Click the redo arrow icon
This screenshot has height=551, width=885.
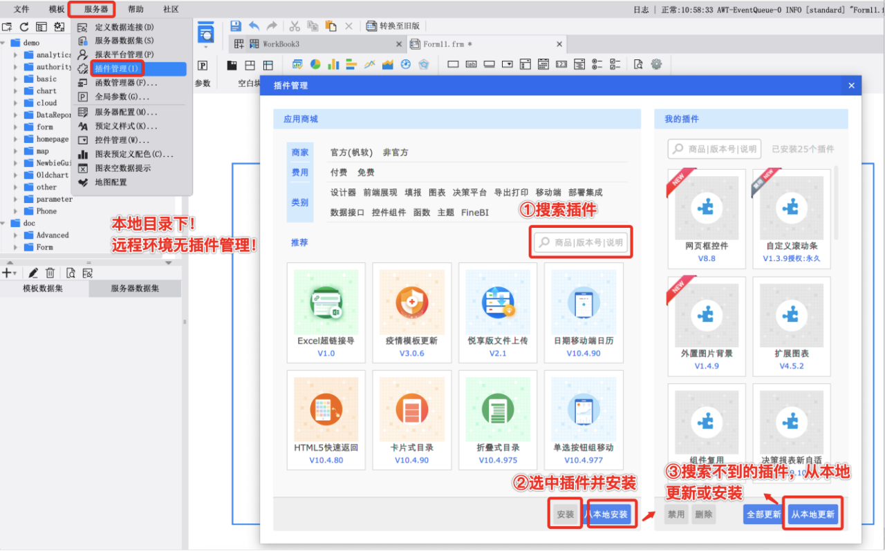click(272, 26)
